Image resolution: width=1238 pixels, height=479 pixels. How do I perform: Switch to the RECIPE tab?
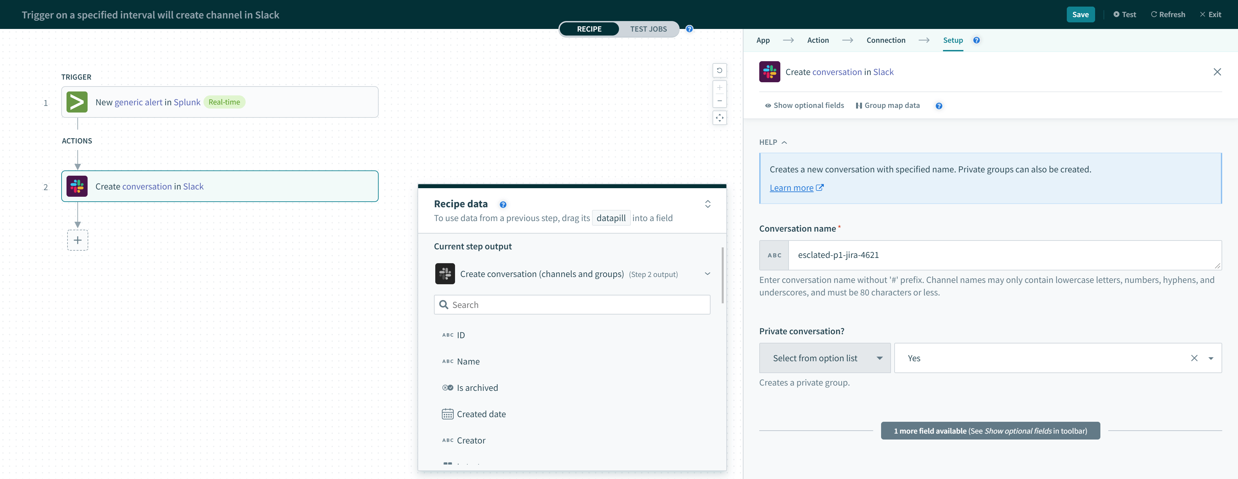[x=589, y=28]
